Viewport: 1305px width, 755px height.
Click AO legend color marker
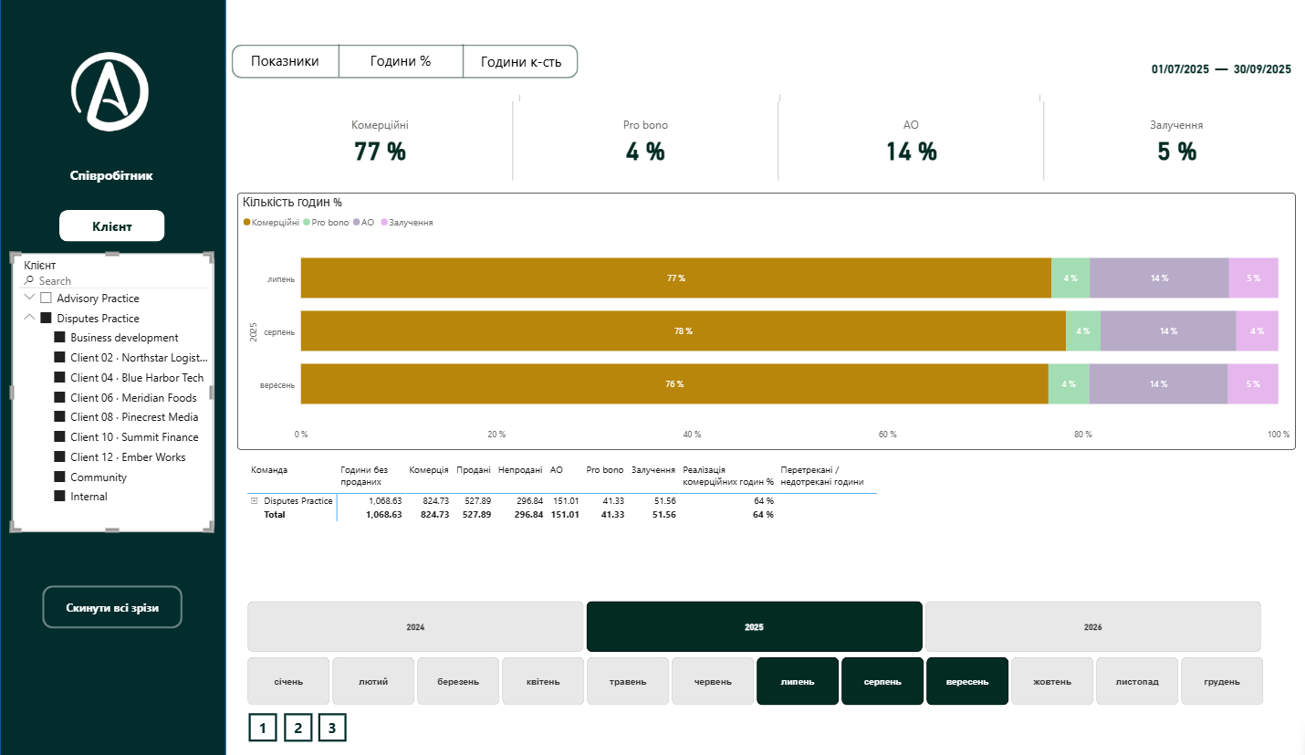357,223
